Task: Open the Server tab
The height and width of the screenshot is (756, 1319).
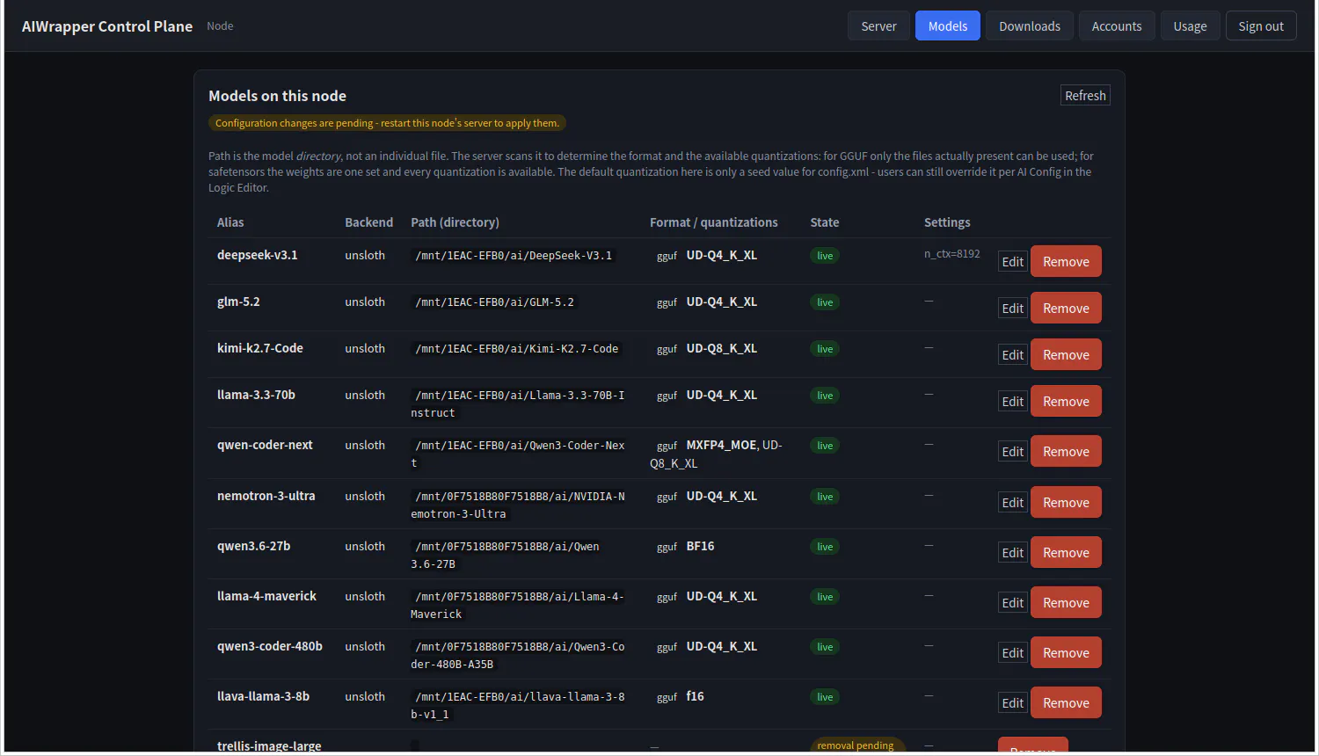Action: click(x=878, y=26)
